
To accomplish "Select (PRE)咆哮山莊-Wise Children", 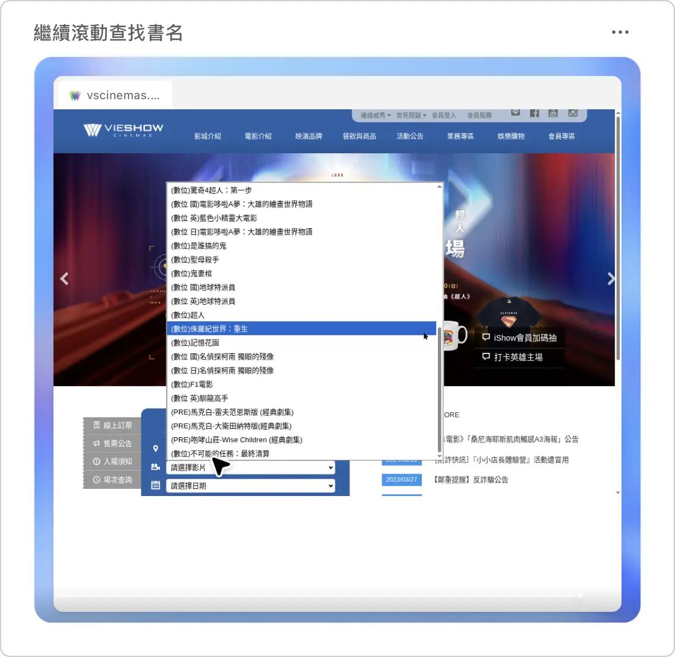I will pos(301,440).
